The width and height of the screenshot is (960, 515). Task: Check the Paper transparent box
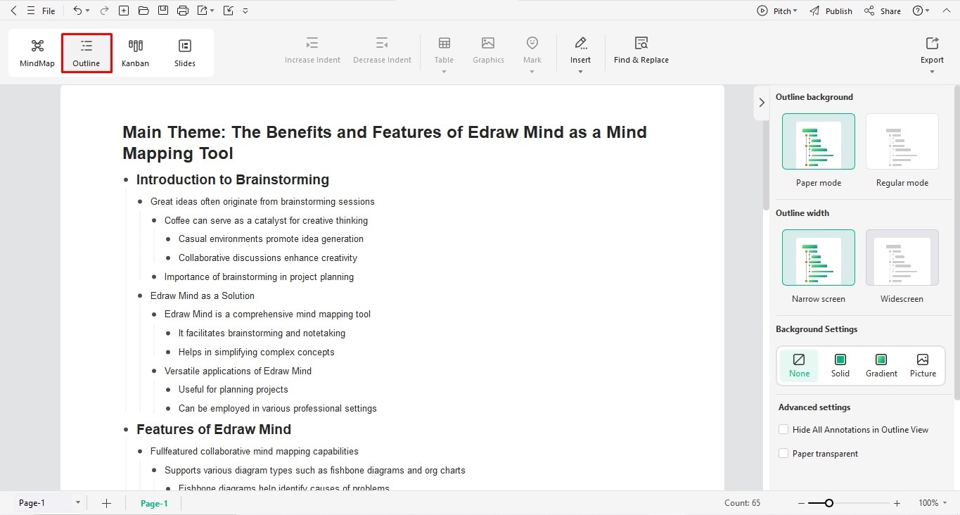click(x=783, y=454)
